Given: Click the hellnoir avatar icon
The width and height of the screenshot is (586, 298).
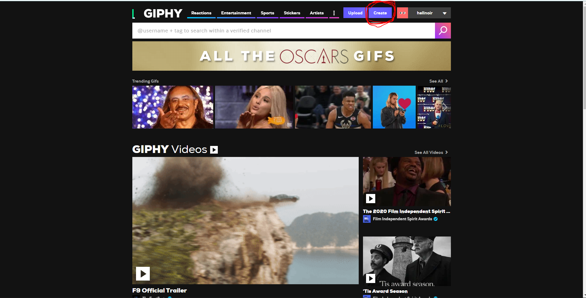Looking at the screenshot, I should point(403,13).
